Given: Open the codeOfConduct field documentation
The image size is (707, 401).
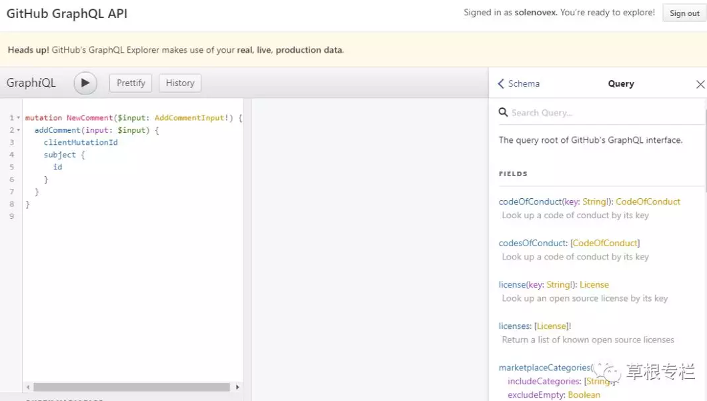Looking at the screenshot, I should pyautogui.click(x=530, y=202).
